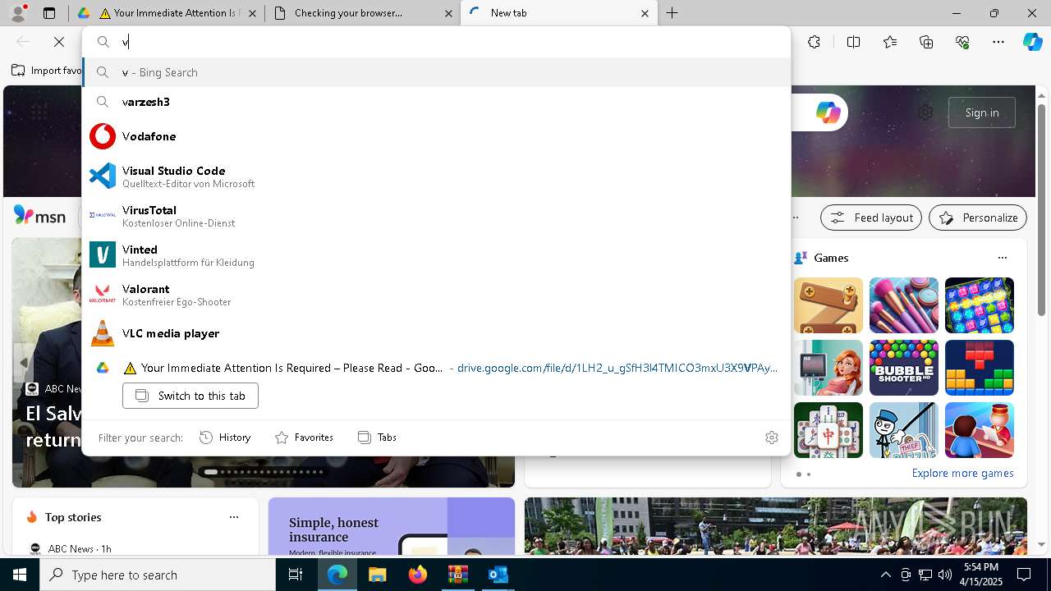Open red block puzzle game thumbnail
Screen dimensions: 1051x591
coord(980,368)
